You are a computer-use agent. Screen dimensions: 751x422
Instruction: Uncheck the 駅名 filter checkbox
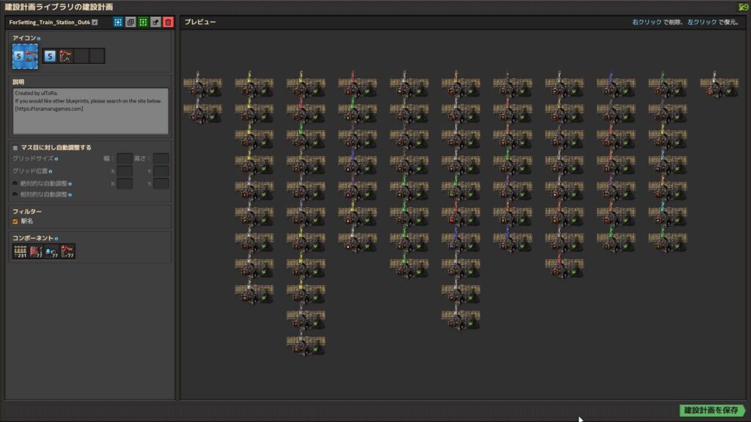(15, 221)
